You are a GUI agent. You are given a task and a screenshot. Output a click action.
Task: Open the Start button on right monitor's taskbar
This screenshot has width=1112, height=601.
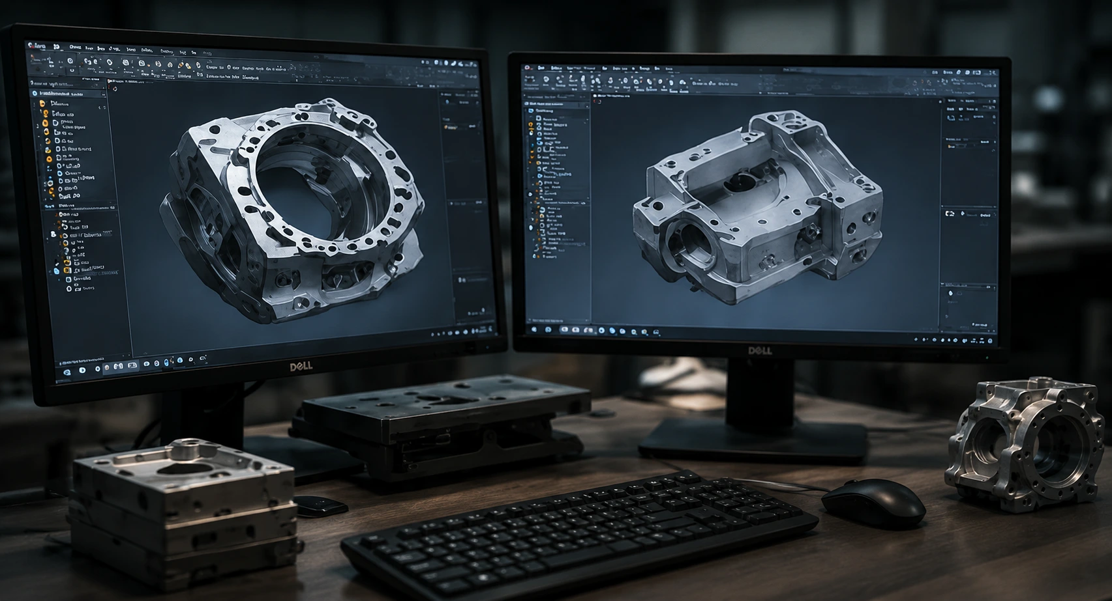[534, 329]
